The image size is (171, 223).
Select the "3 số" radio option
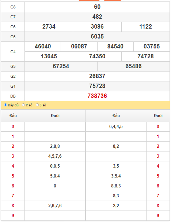37,105
